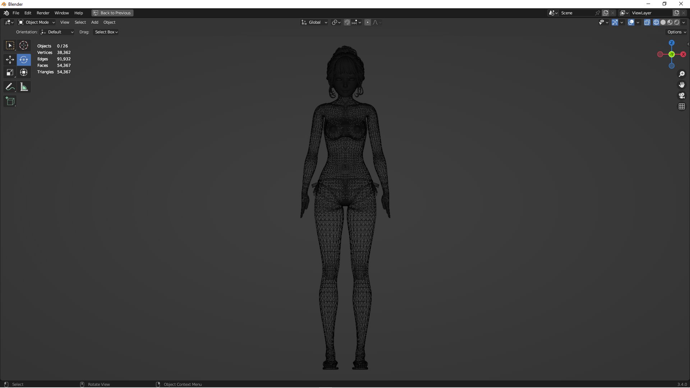Click the camera view icon
Image resolution: width=690 pixels, height=388 pixels.
681,96
